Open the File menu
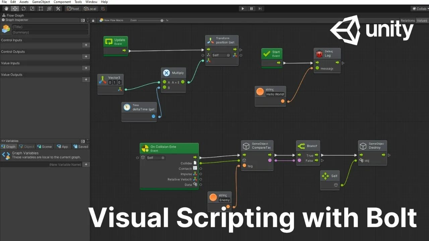This screenshot has height=241, width=429. point(4,2)
